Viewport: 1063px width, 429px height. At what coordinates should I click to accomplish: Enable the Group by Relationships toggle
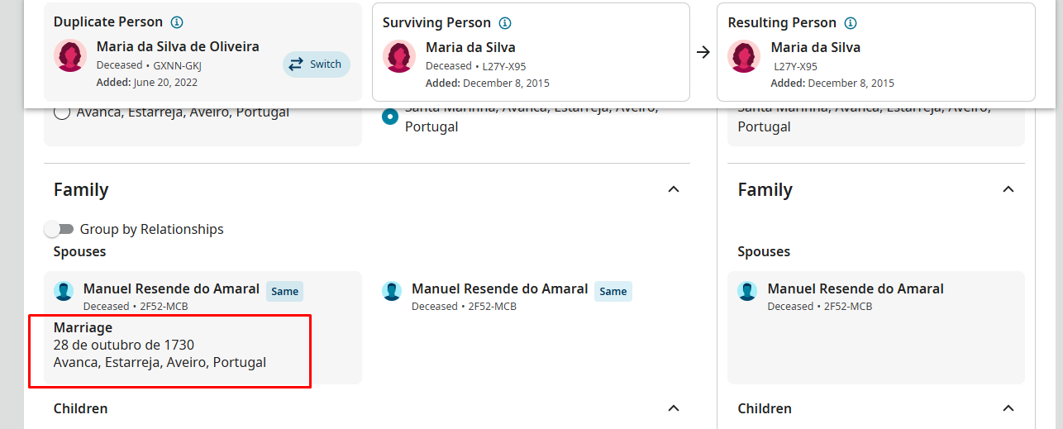(60, 229)
